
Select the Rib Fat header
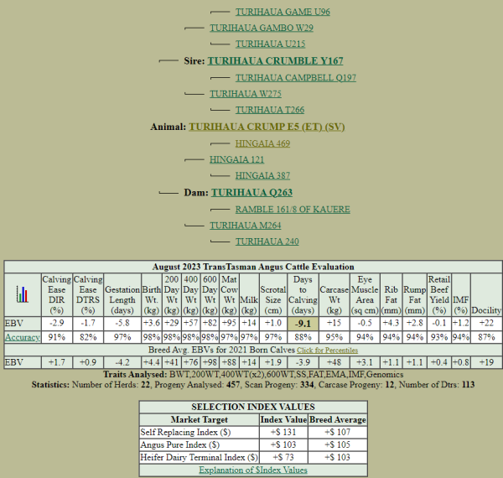[x=391, y=295]
